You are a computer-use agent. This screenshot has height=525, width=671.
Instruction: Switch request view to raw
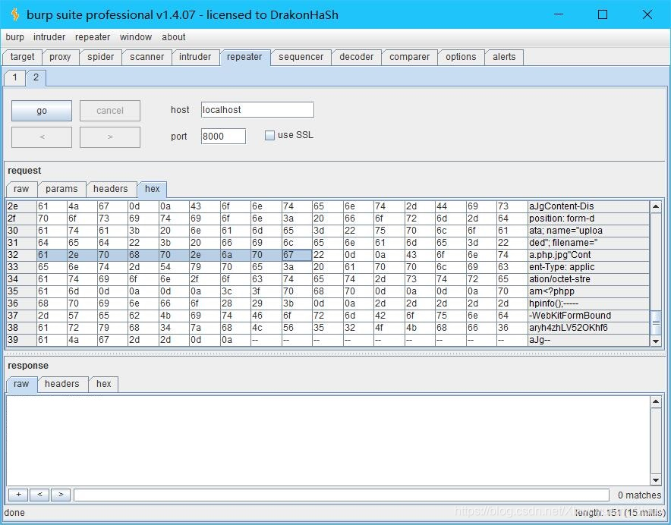[x=21, y=189]
